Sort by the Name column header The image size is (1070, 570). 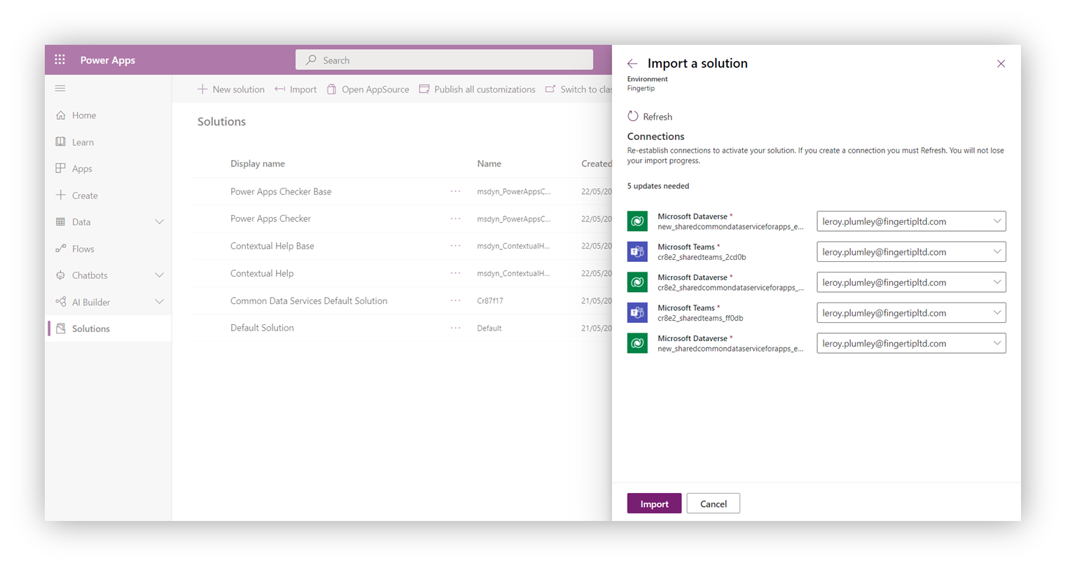click(489, 164)
